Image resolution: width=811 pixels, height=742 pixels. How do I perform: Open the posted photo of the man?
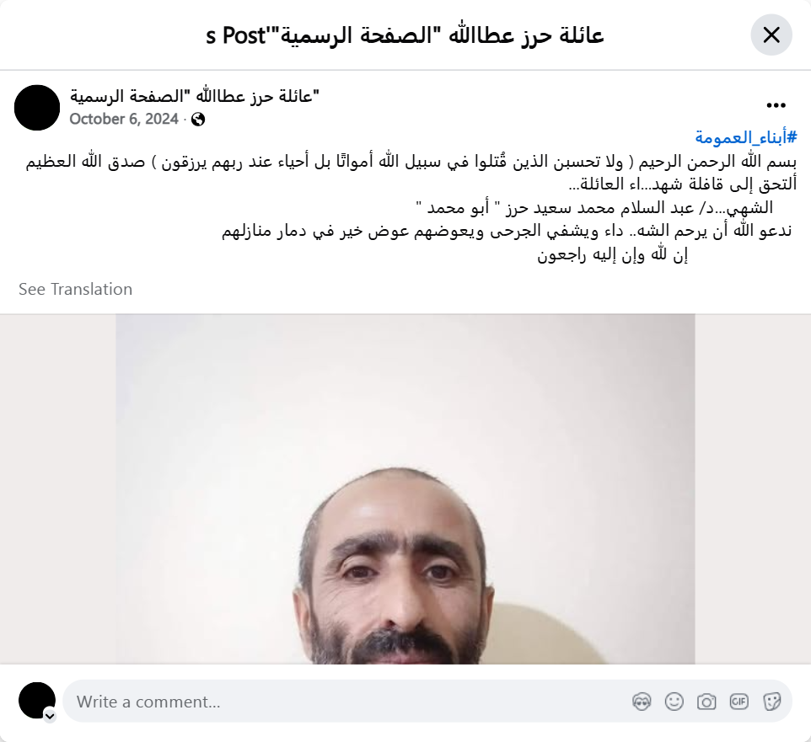click(x=405, y=488)
